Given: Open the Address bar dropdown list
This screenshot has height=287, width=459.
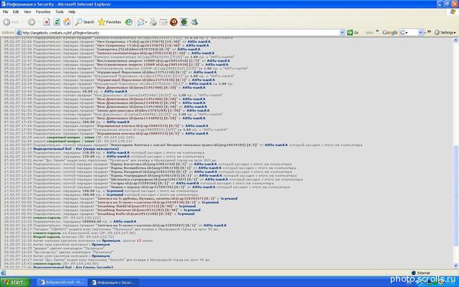Looking at the screenshot, I should [x=342, y=33].
